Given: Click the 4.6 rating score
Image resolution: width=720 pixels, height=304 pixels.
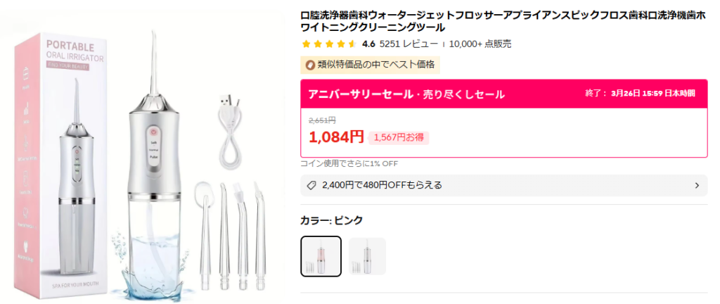Looking at the screenshot, I should [368, 44].
